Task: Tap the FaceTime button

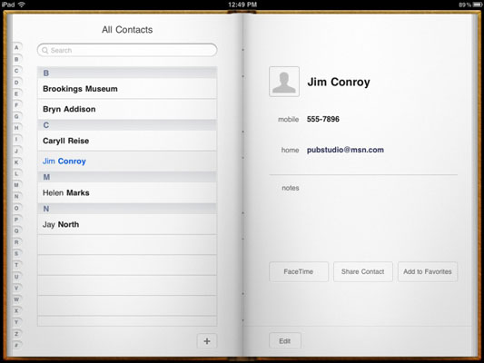Action: click(x=299, y=271)
